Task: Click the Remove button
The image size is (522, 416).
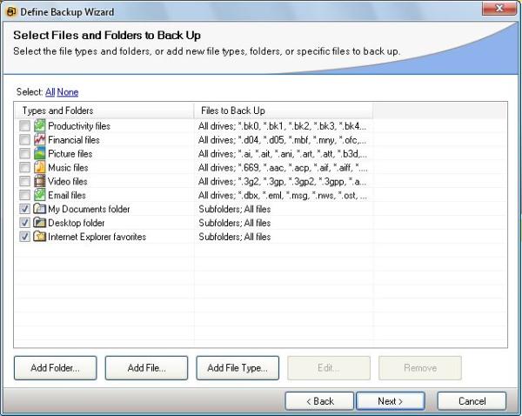Action: [420, 368]
